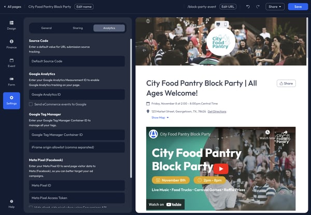Open the Share dropdown in top bar
This screenshot has height=215, width=311.
(x=275, y=7)
